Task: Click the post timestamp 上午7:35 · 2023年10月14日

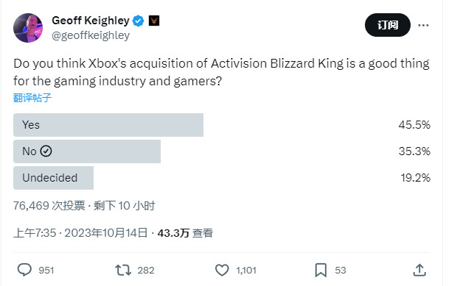Action: click(80, 233)
